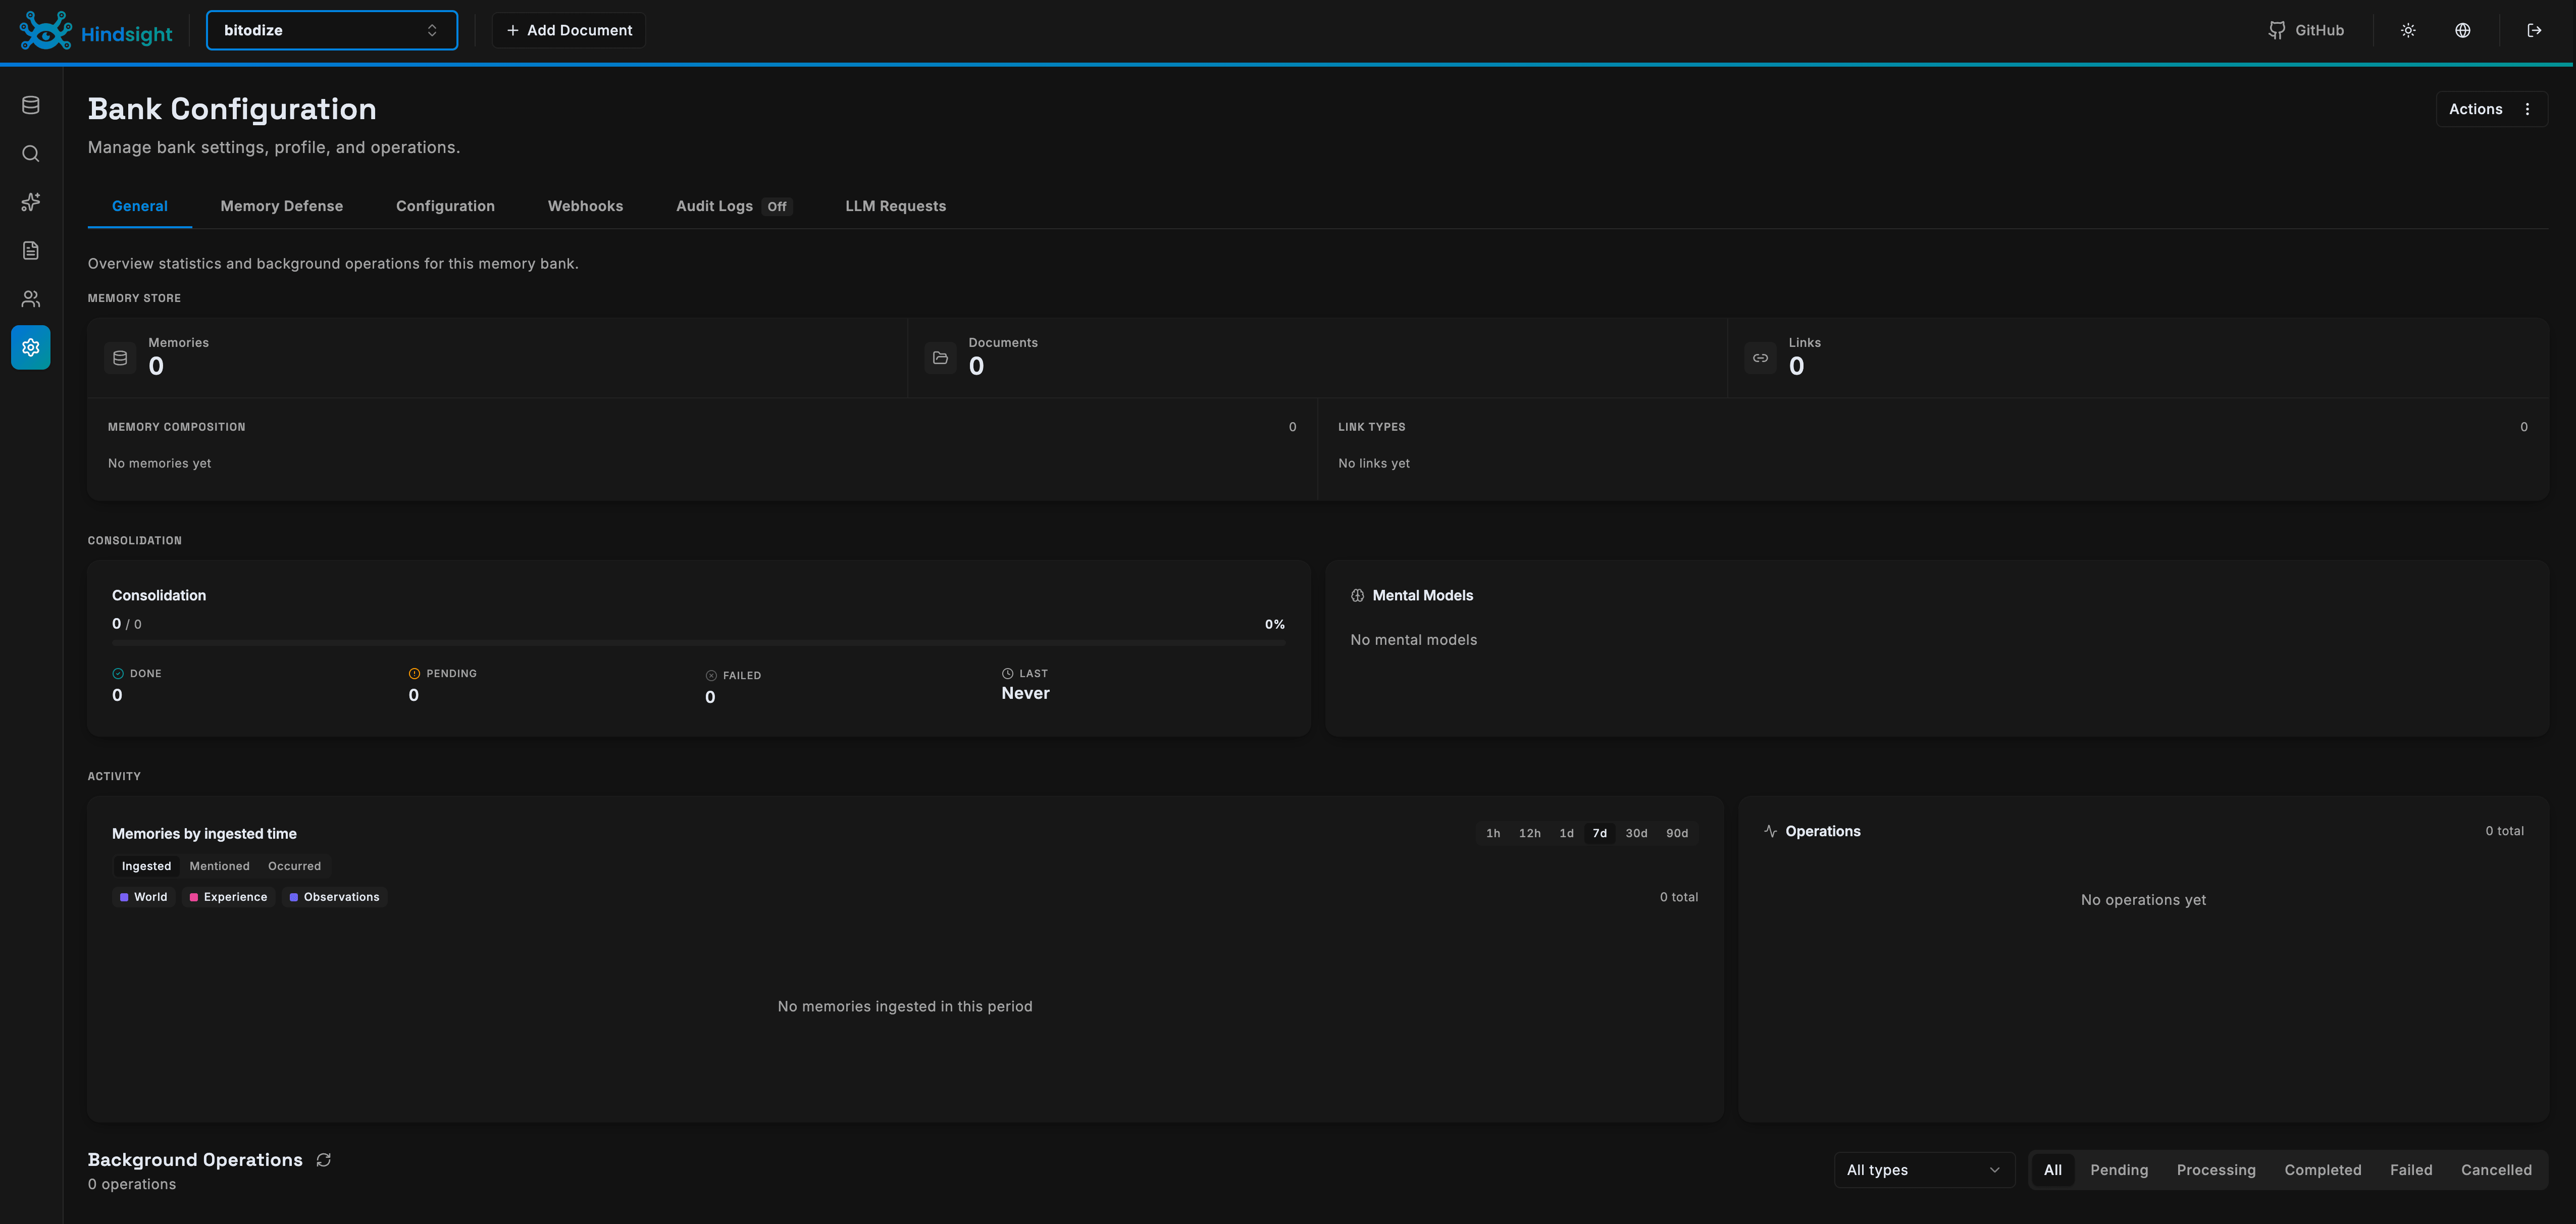This screenshot has height=1224, width=2576.
Task: Select the 7d time range
Action: click(x=1600, y=833)
